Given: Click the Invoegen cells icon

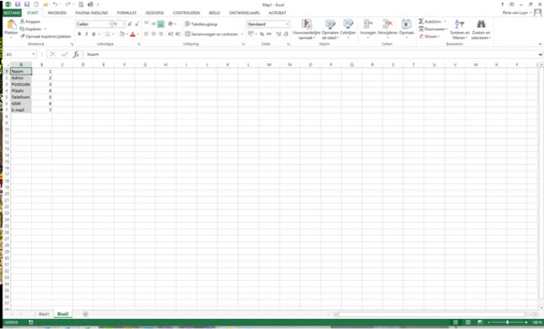Looking at the screenshot, I should 368,24.
